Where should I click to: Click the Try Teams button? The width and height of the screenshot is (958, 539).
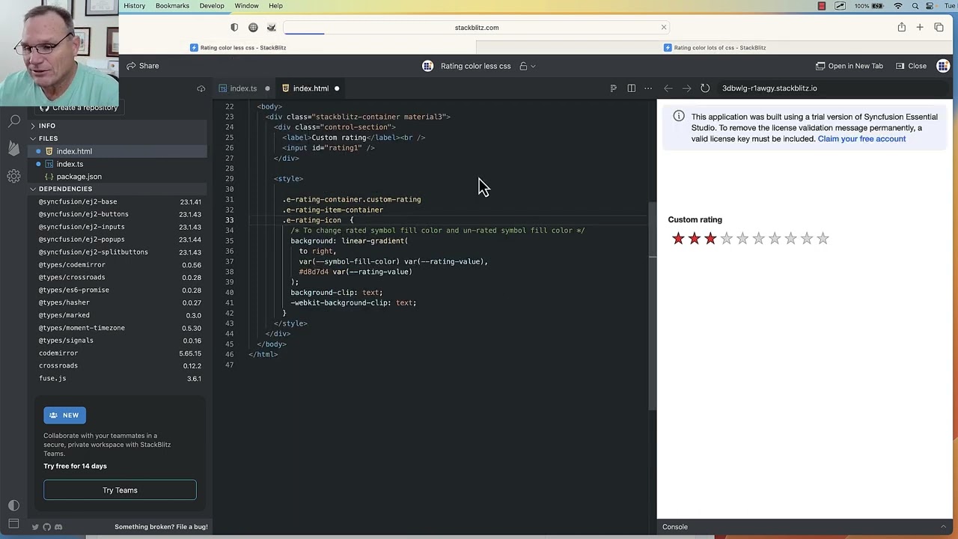[x=120, y=490]
